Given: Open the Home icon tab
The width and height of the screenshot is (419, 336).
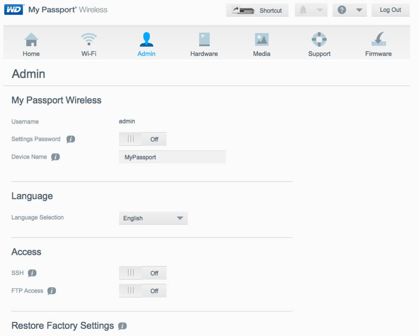Looking at the screenshot, I should (31, 39).
